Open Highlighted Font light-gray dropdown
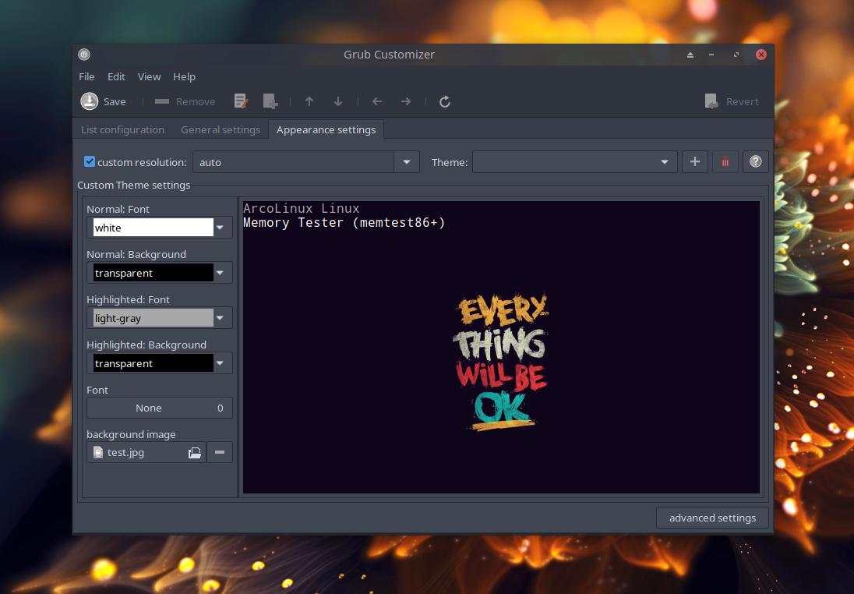The height and width of the screenshot is (594, 854). point(221,318)
